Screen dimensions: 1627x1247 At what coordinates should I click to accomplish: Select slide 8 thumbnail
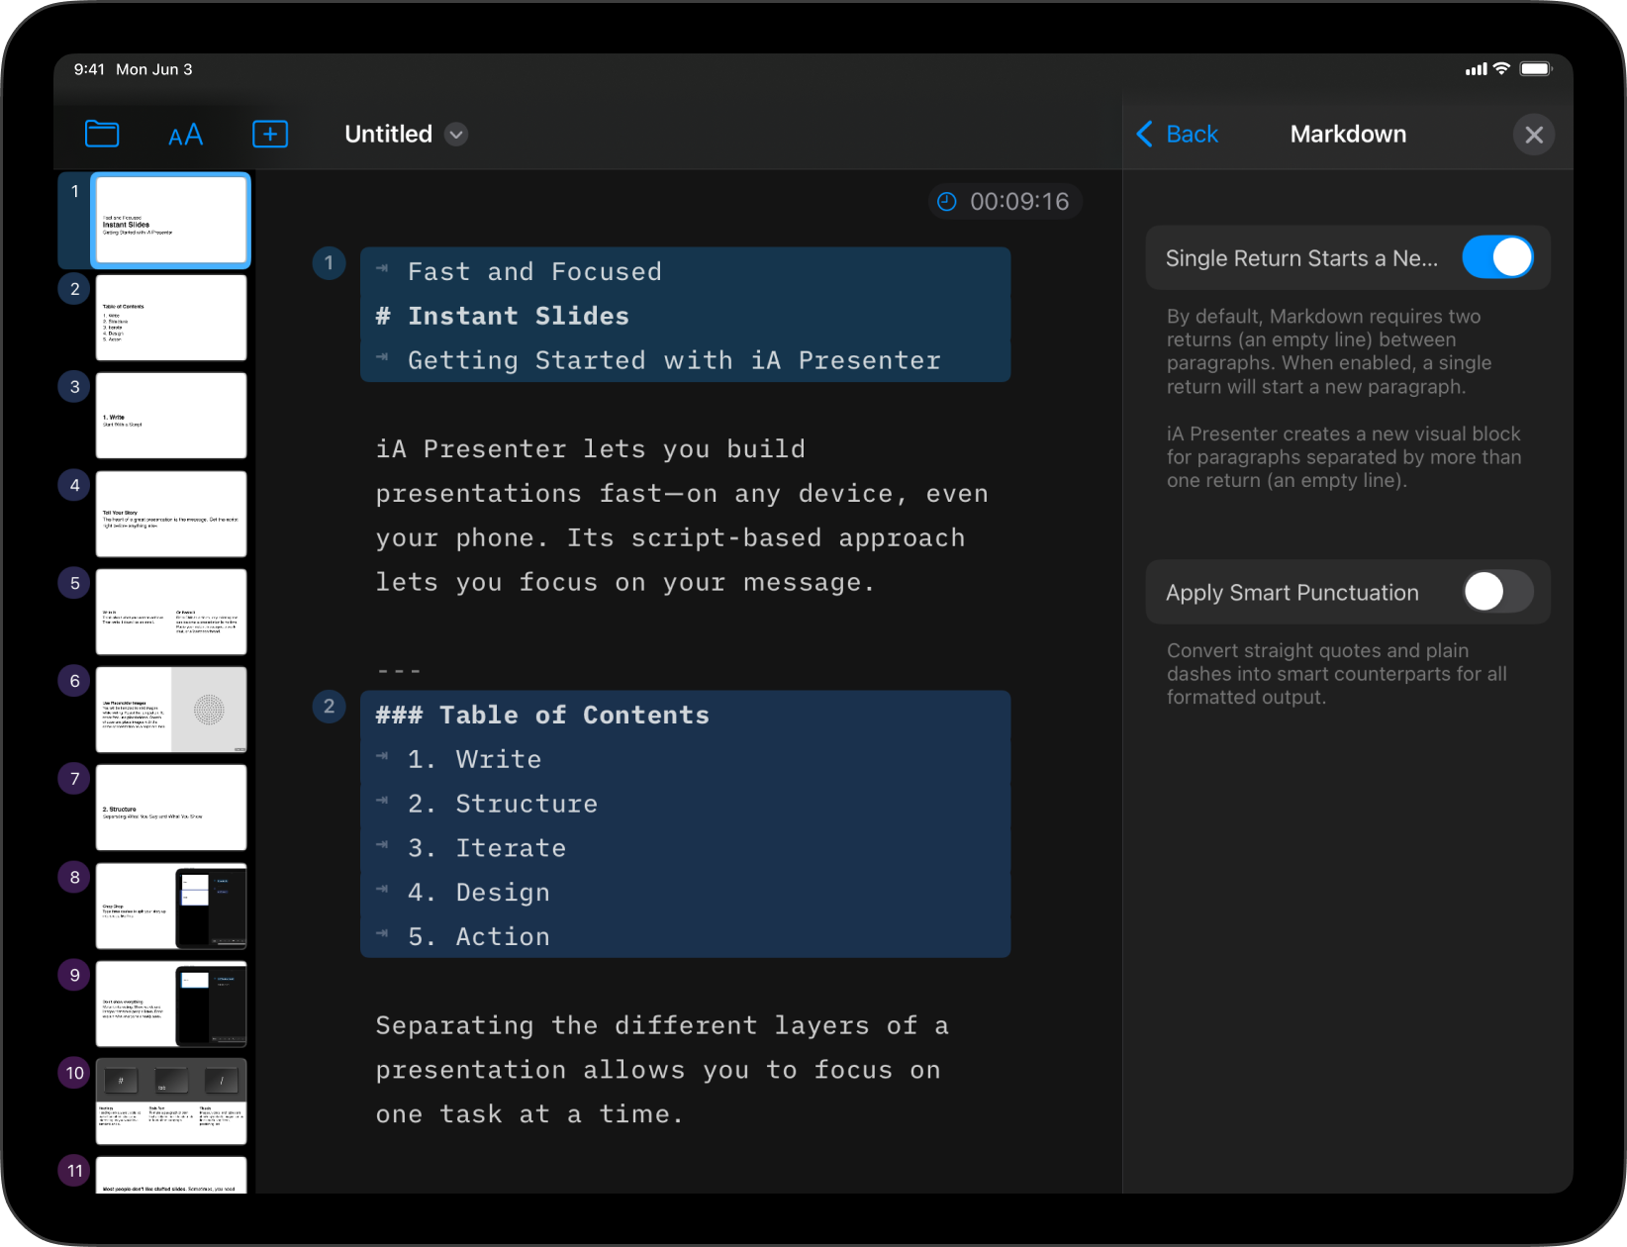pyautogui.click(x=171, y=906)
